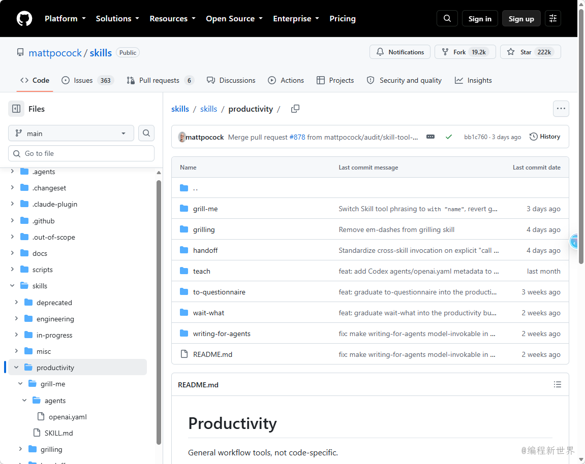The image size is (585, 464).
Task: Open Open Source dropdown menu
Action: tap(234, 19)
